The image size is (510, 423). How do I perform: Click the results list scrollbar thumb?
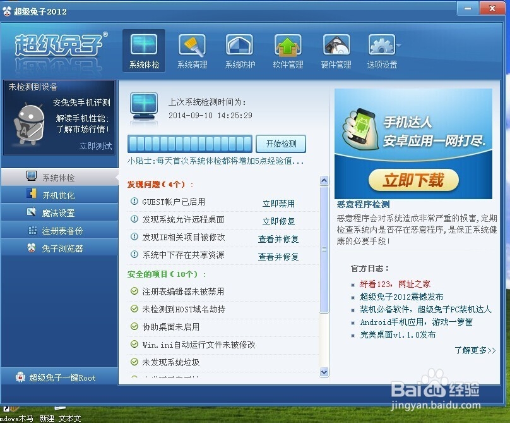[324, 249]
